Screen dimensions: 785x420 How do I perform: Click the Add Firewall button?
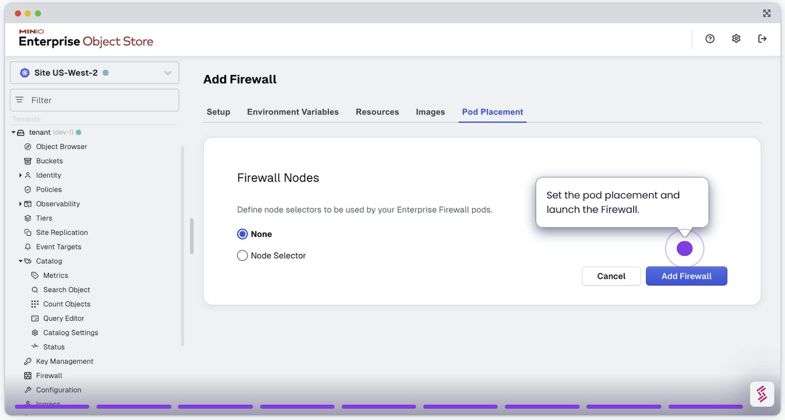686,276
